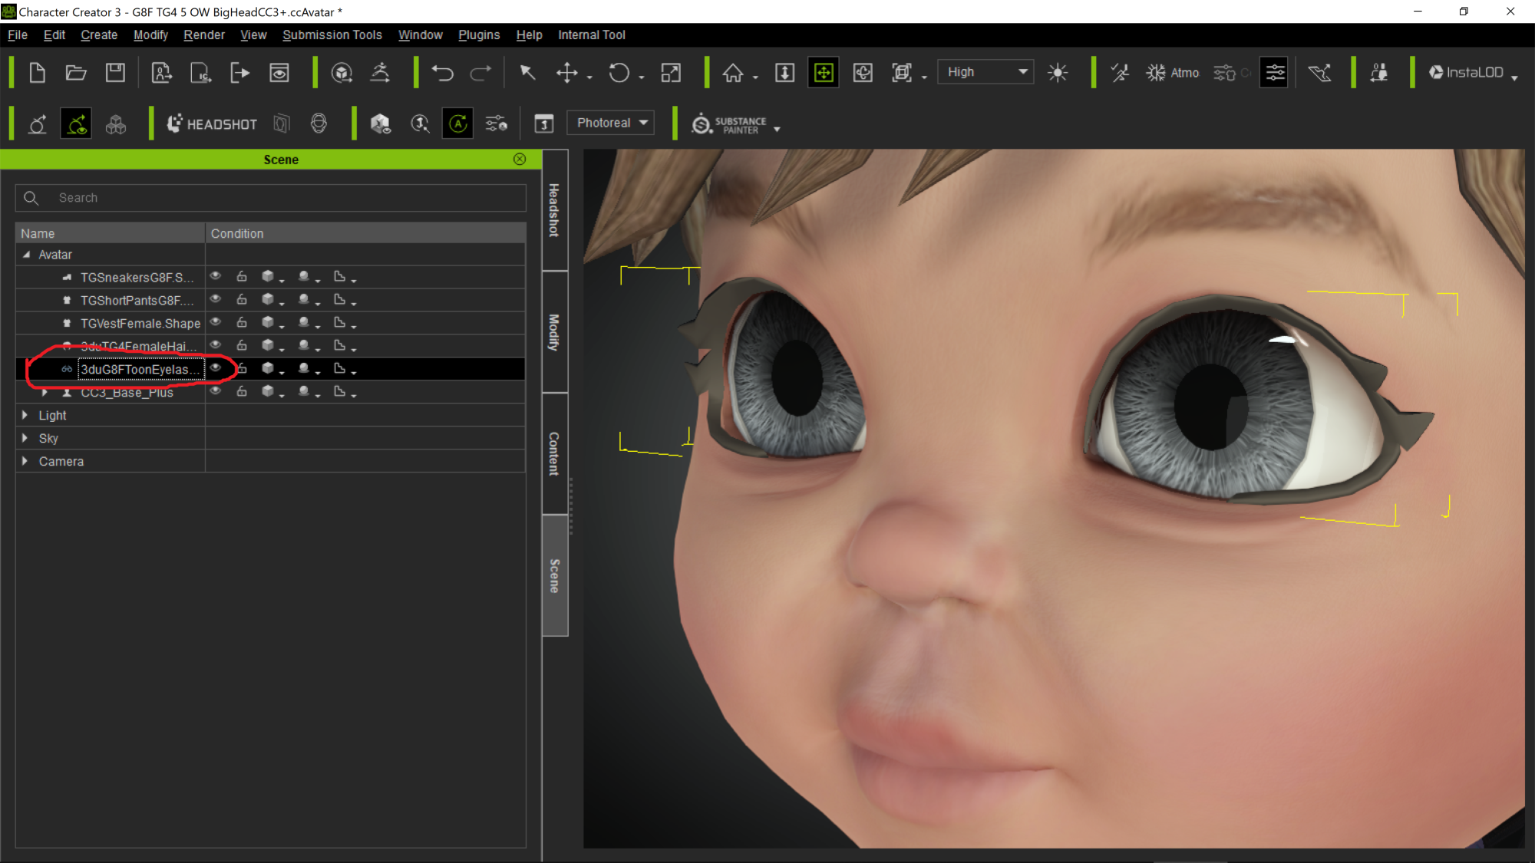Screen dimensions: 1535x863
Task: Open the Photoreal shader dropdown
Action: pos(611,123)
